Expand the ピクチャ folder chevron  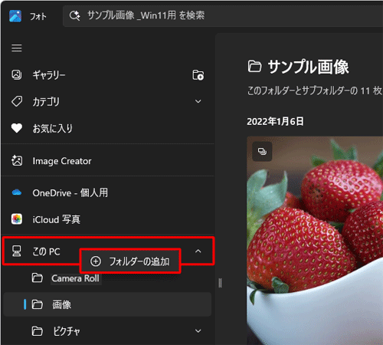198,331
